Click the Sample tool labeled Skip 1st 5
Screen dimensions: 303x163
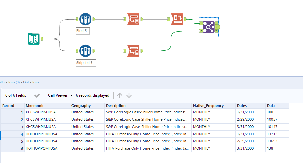[85, 51]
